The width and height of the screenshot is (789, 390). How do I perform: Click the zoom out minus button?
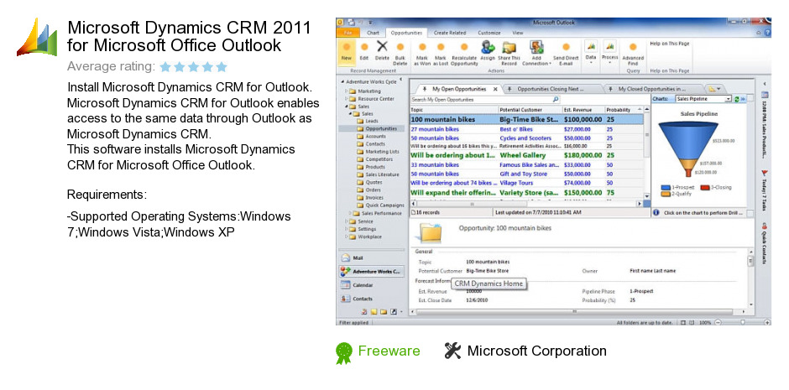[718, 322]
